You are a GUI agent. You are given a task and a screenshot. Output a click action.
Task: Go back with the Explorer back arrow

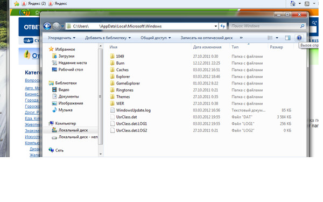[x=47, y=26]
